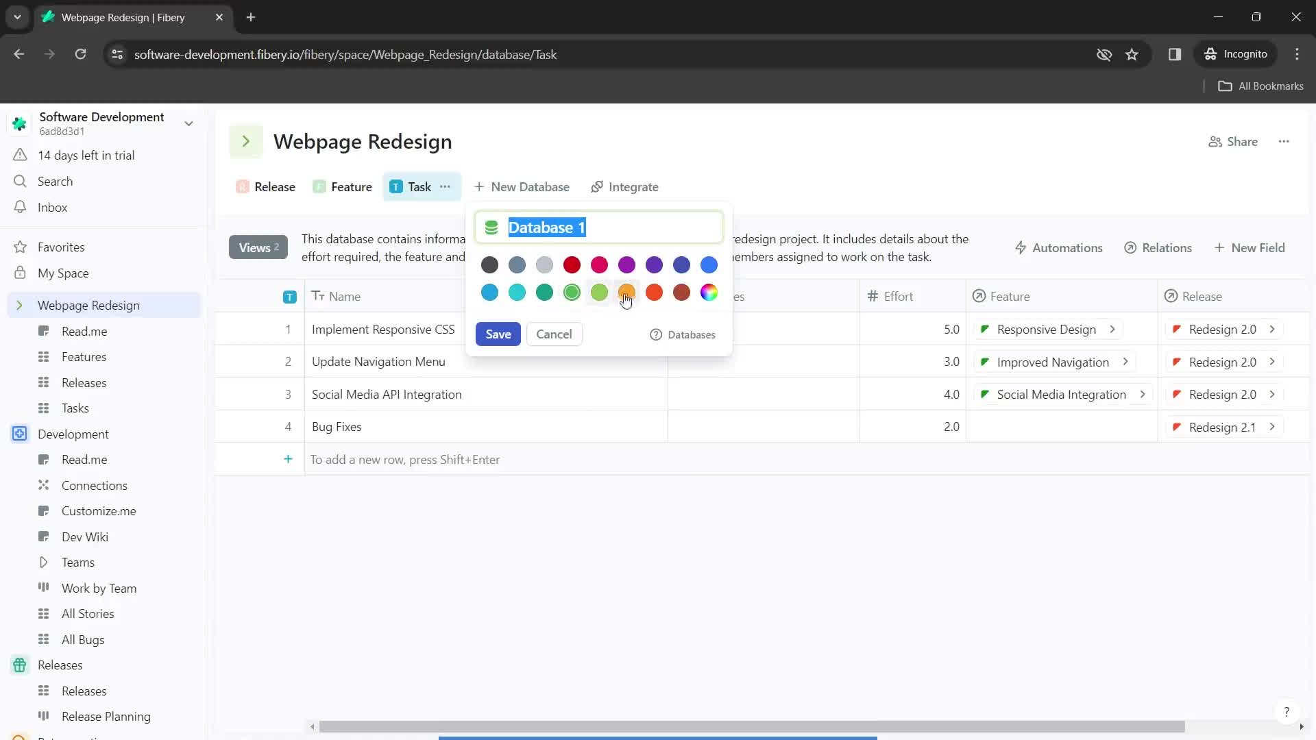The height and width of the screenshot is (740, 1316).
Task: Open the Task database options menu
Action: coord(446,186)
